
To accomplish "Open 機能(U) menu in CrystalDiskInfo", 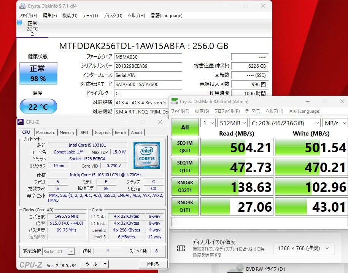I will coord(70,16).
